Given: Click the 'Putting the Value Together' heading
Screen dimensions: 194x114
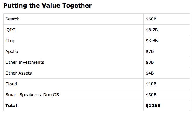Looking at the screenshot, I should [47, 6].
